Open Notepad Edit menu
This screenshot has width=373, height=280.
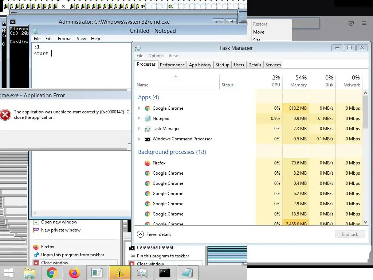49,39
